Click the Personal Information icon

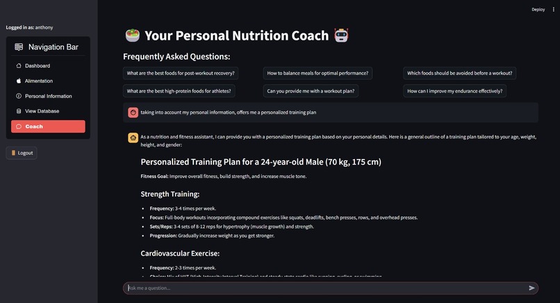coord(19,96)
